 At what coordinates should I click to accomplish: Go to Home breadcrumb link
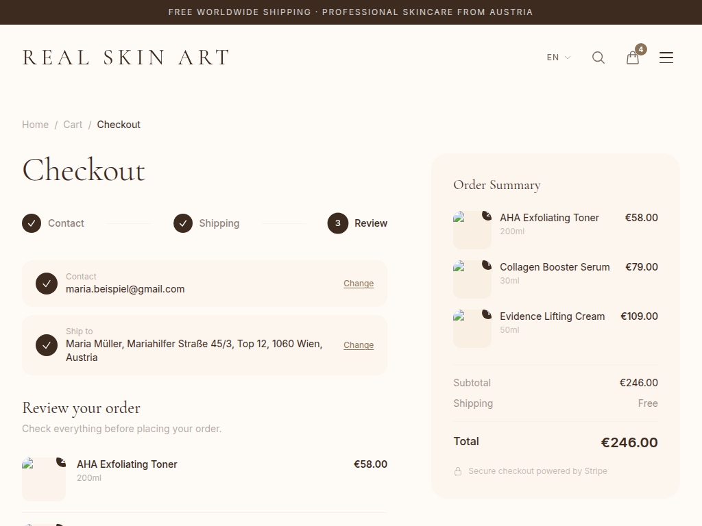(35, 125)
